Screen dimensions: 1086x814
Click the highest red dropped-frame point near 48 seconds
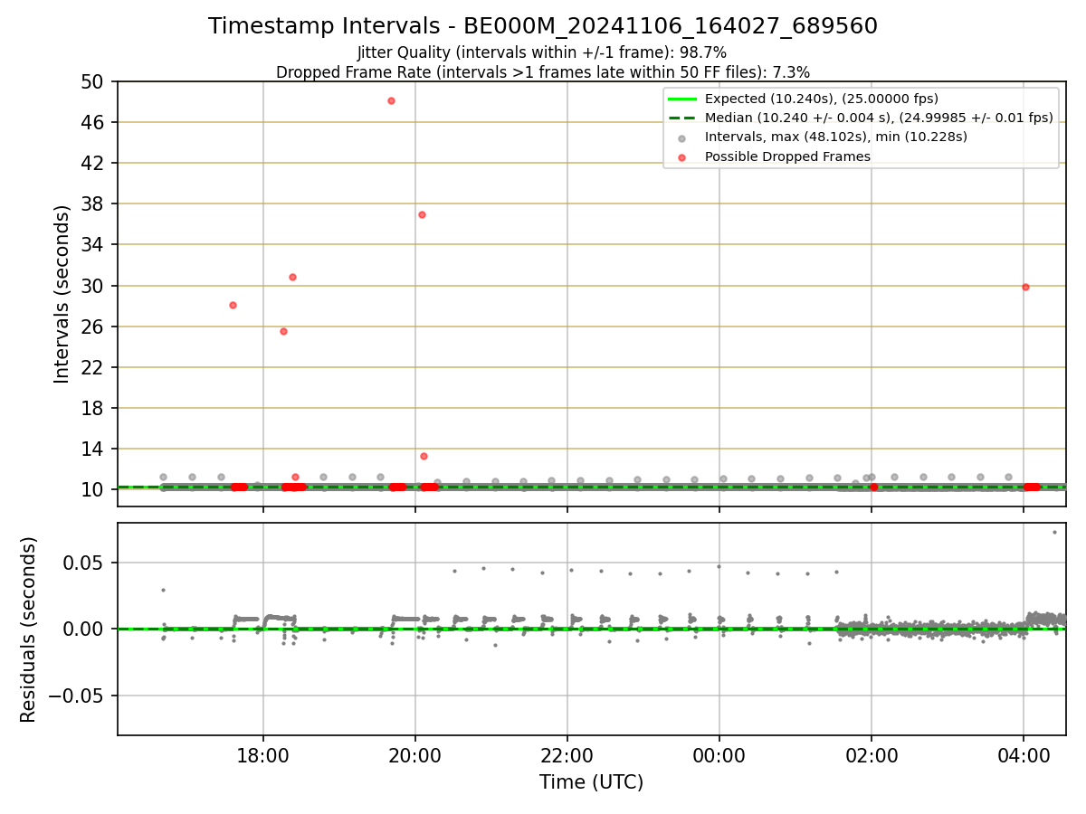(391, 100)
